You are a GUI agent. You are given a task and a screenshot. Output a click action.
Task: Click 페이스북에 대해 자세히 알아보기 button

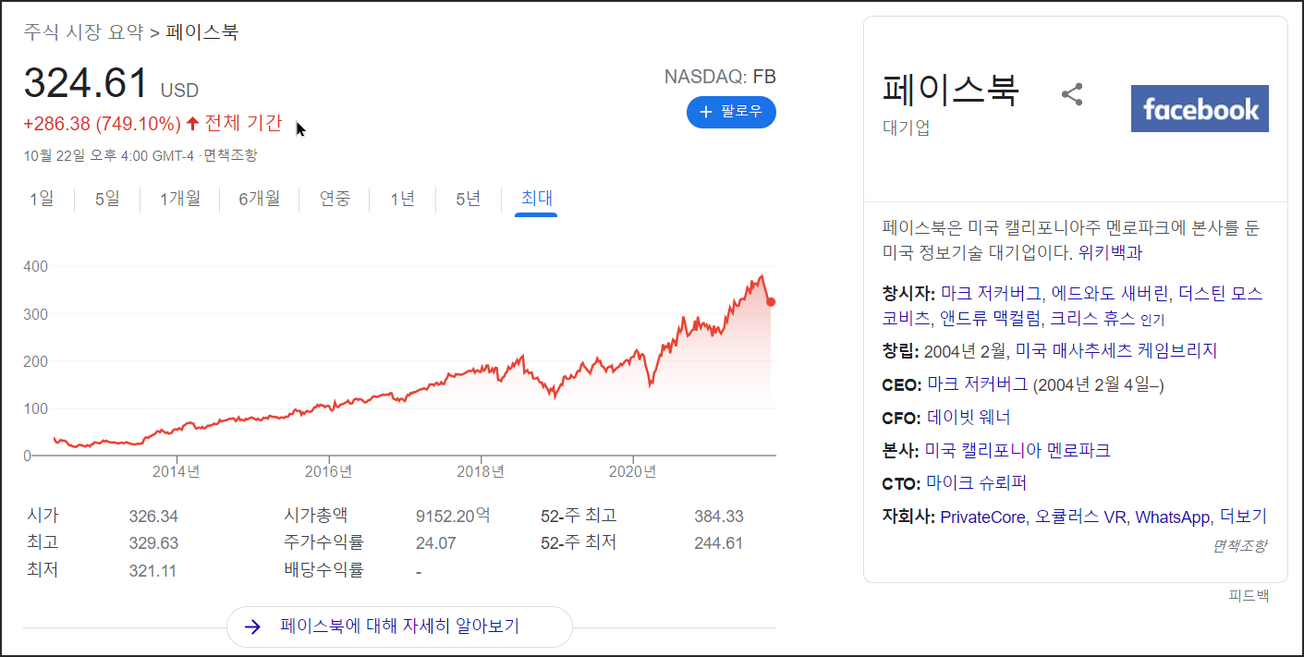(399, 627)
